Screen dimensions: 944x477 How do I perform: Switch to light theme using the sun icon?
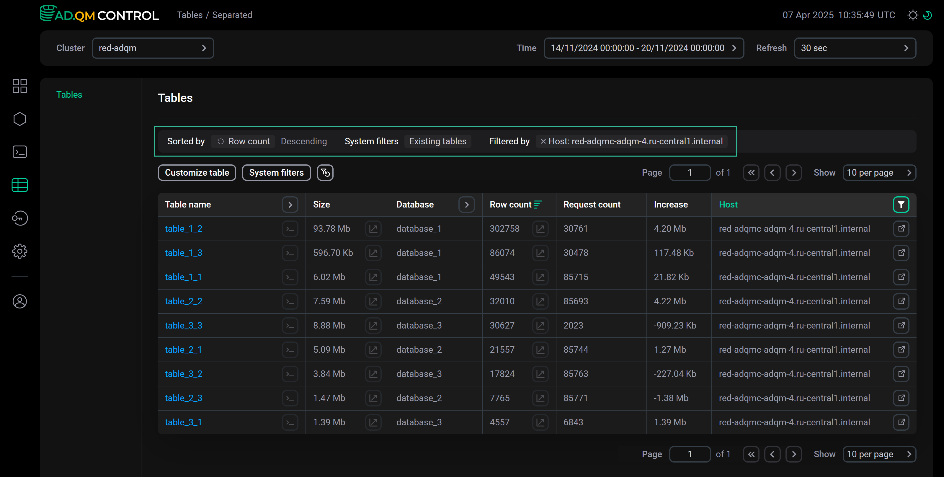click(x=912, y=15)
